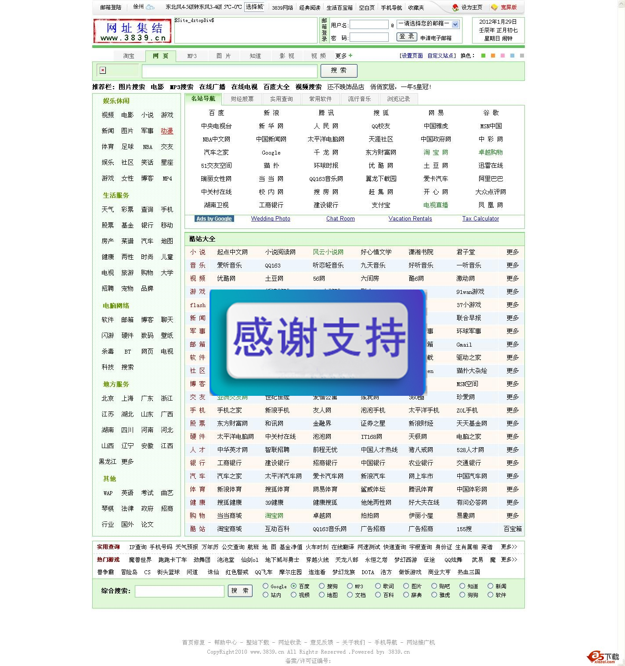This screenshot has width=625, height=666.
Task: Open the Tax Calculator ad link
Action: (480, 219)
